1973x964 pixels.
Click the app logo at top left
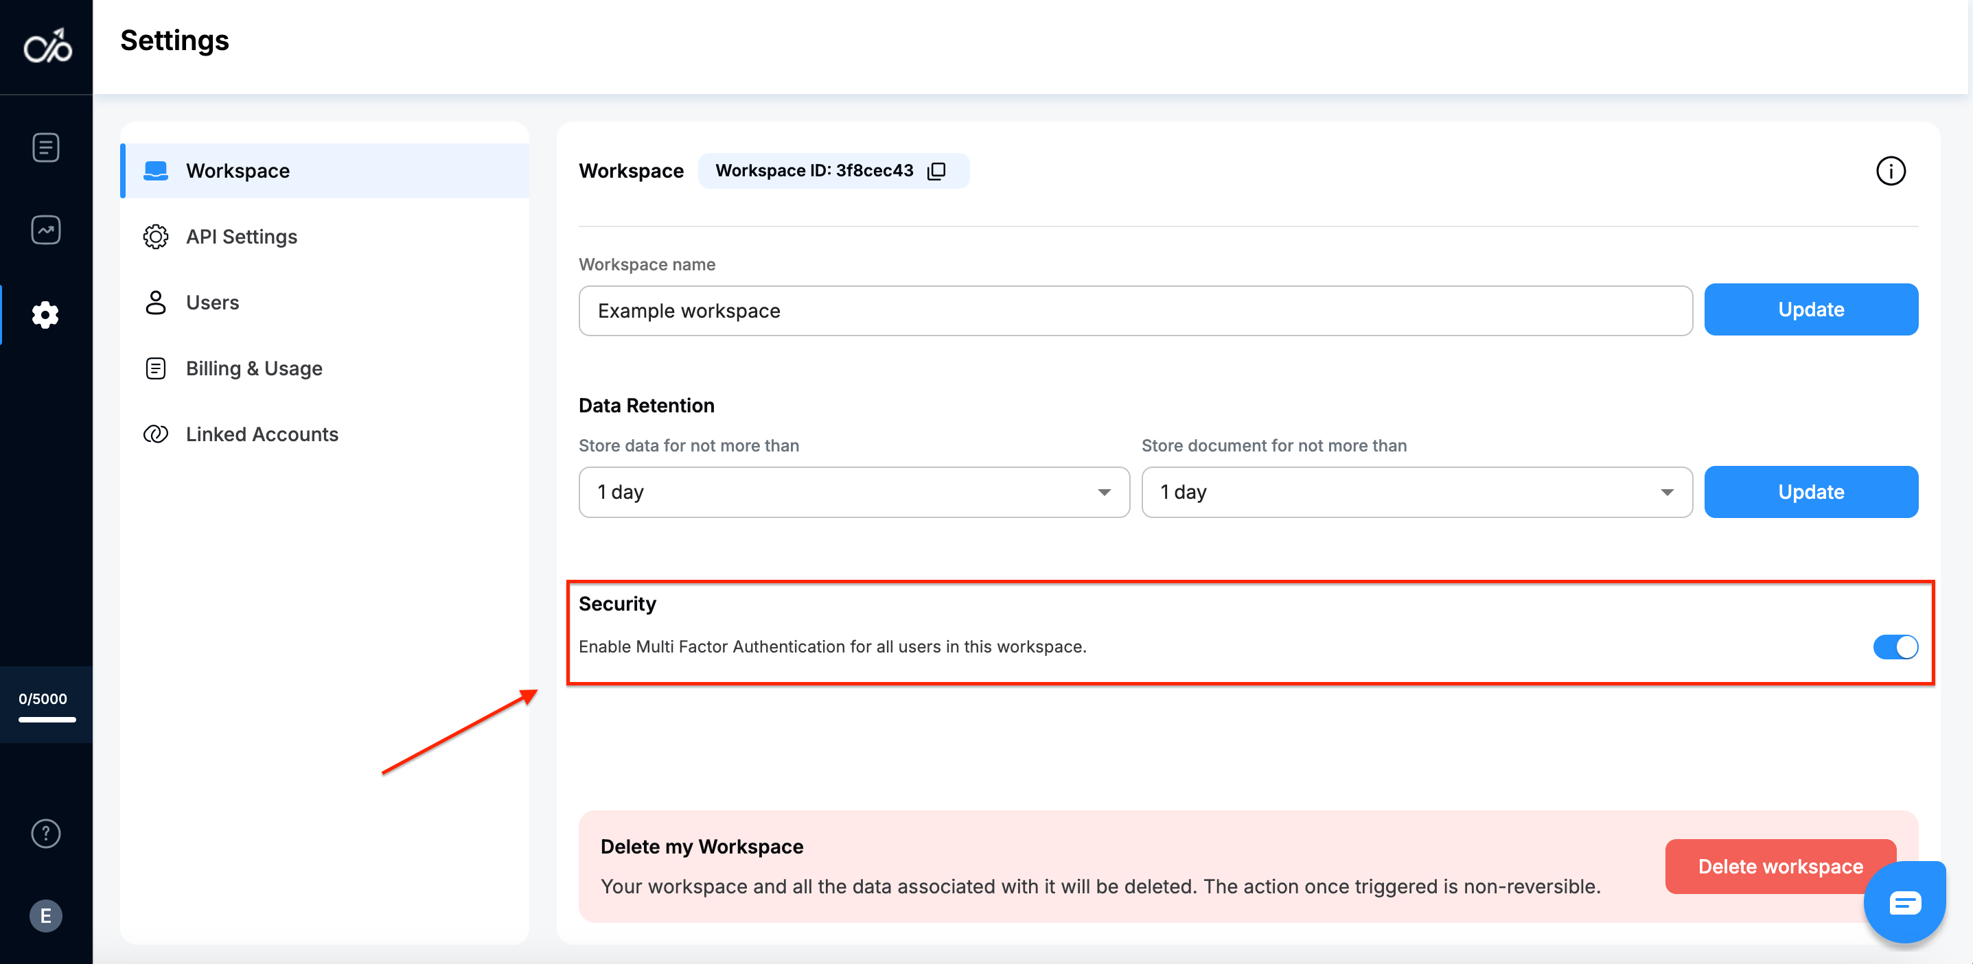pyautogui.click(x=47, y=47)
